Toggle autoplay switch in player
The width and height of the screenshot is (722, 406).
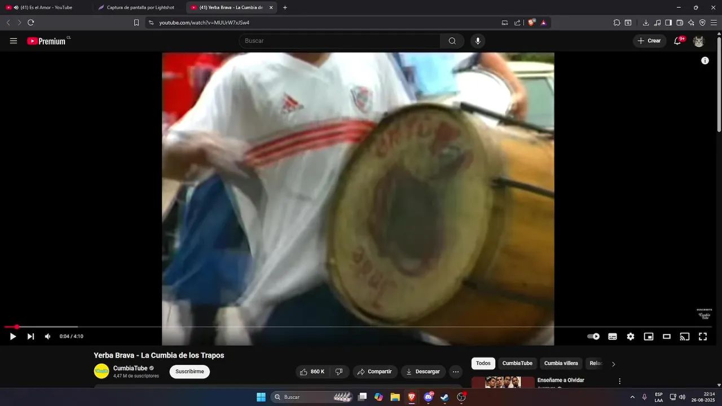(593, 337)
